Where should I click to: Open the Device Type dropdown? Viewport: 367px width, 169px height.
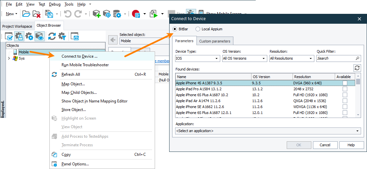click(x=197, y=58)
